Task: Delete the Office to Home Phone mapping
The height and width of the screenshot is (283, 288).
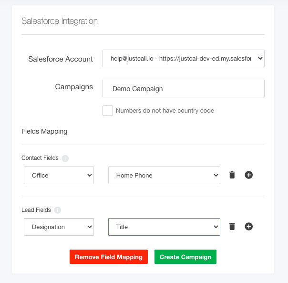Action: coord(232,175)
